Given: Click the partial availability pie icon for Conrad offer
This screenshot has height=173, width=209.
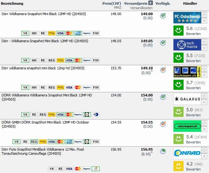Looking at the screenshot, I should (163, 151).
